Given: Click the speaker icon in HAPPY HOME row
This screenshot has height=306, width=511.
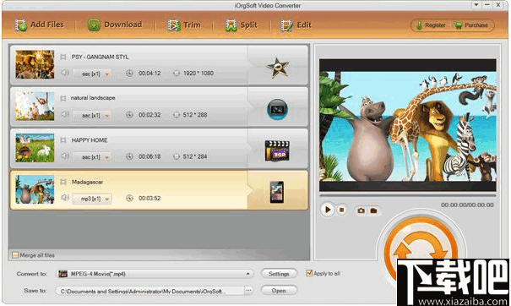Looking at the screenshot, I should click(65, 156).
